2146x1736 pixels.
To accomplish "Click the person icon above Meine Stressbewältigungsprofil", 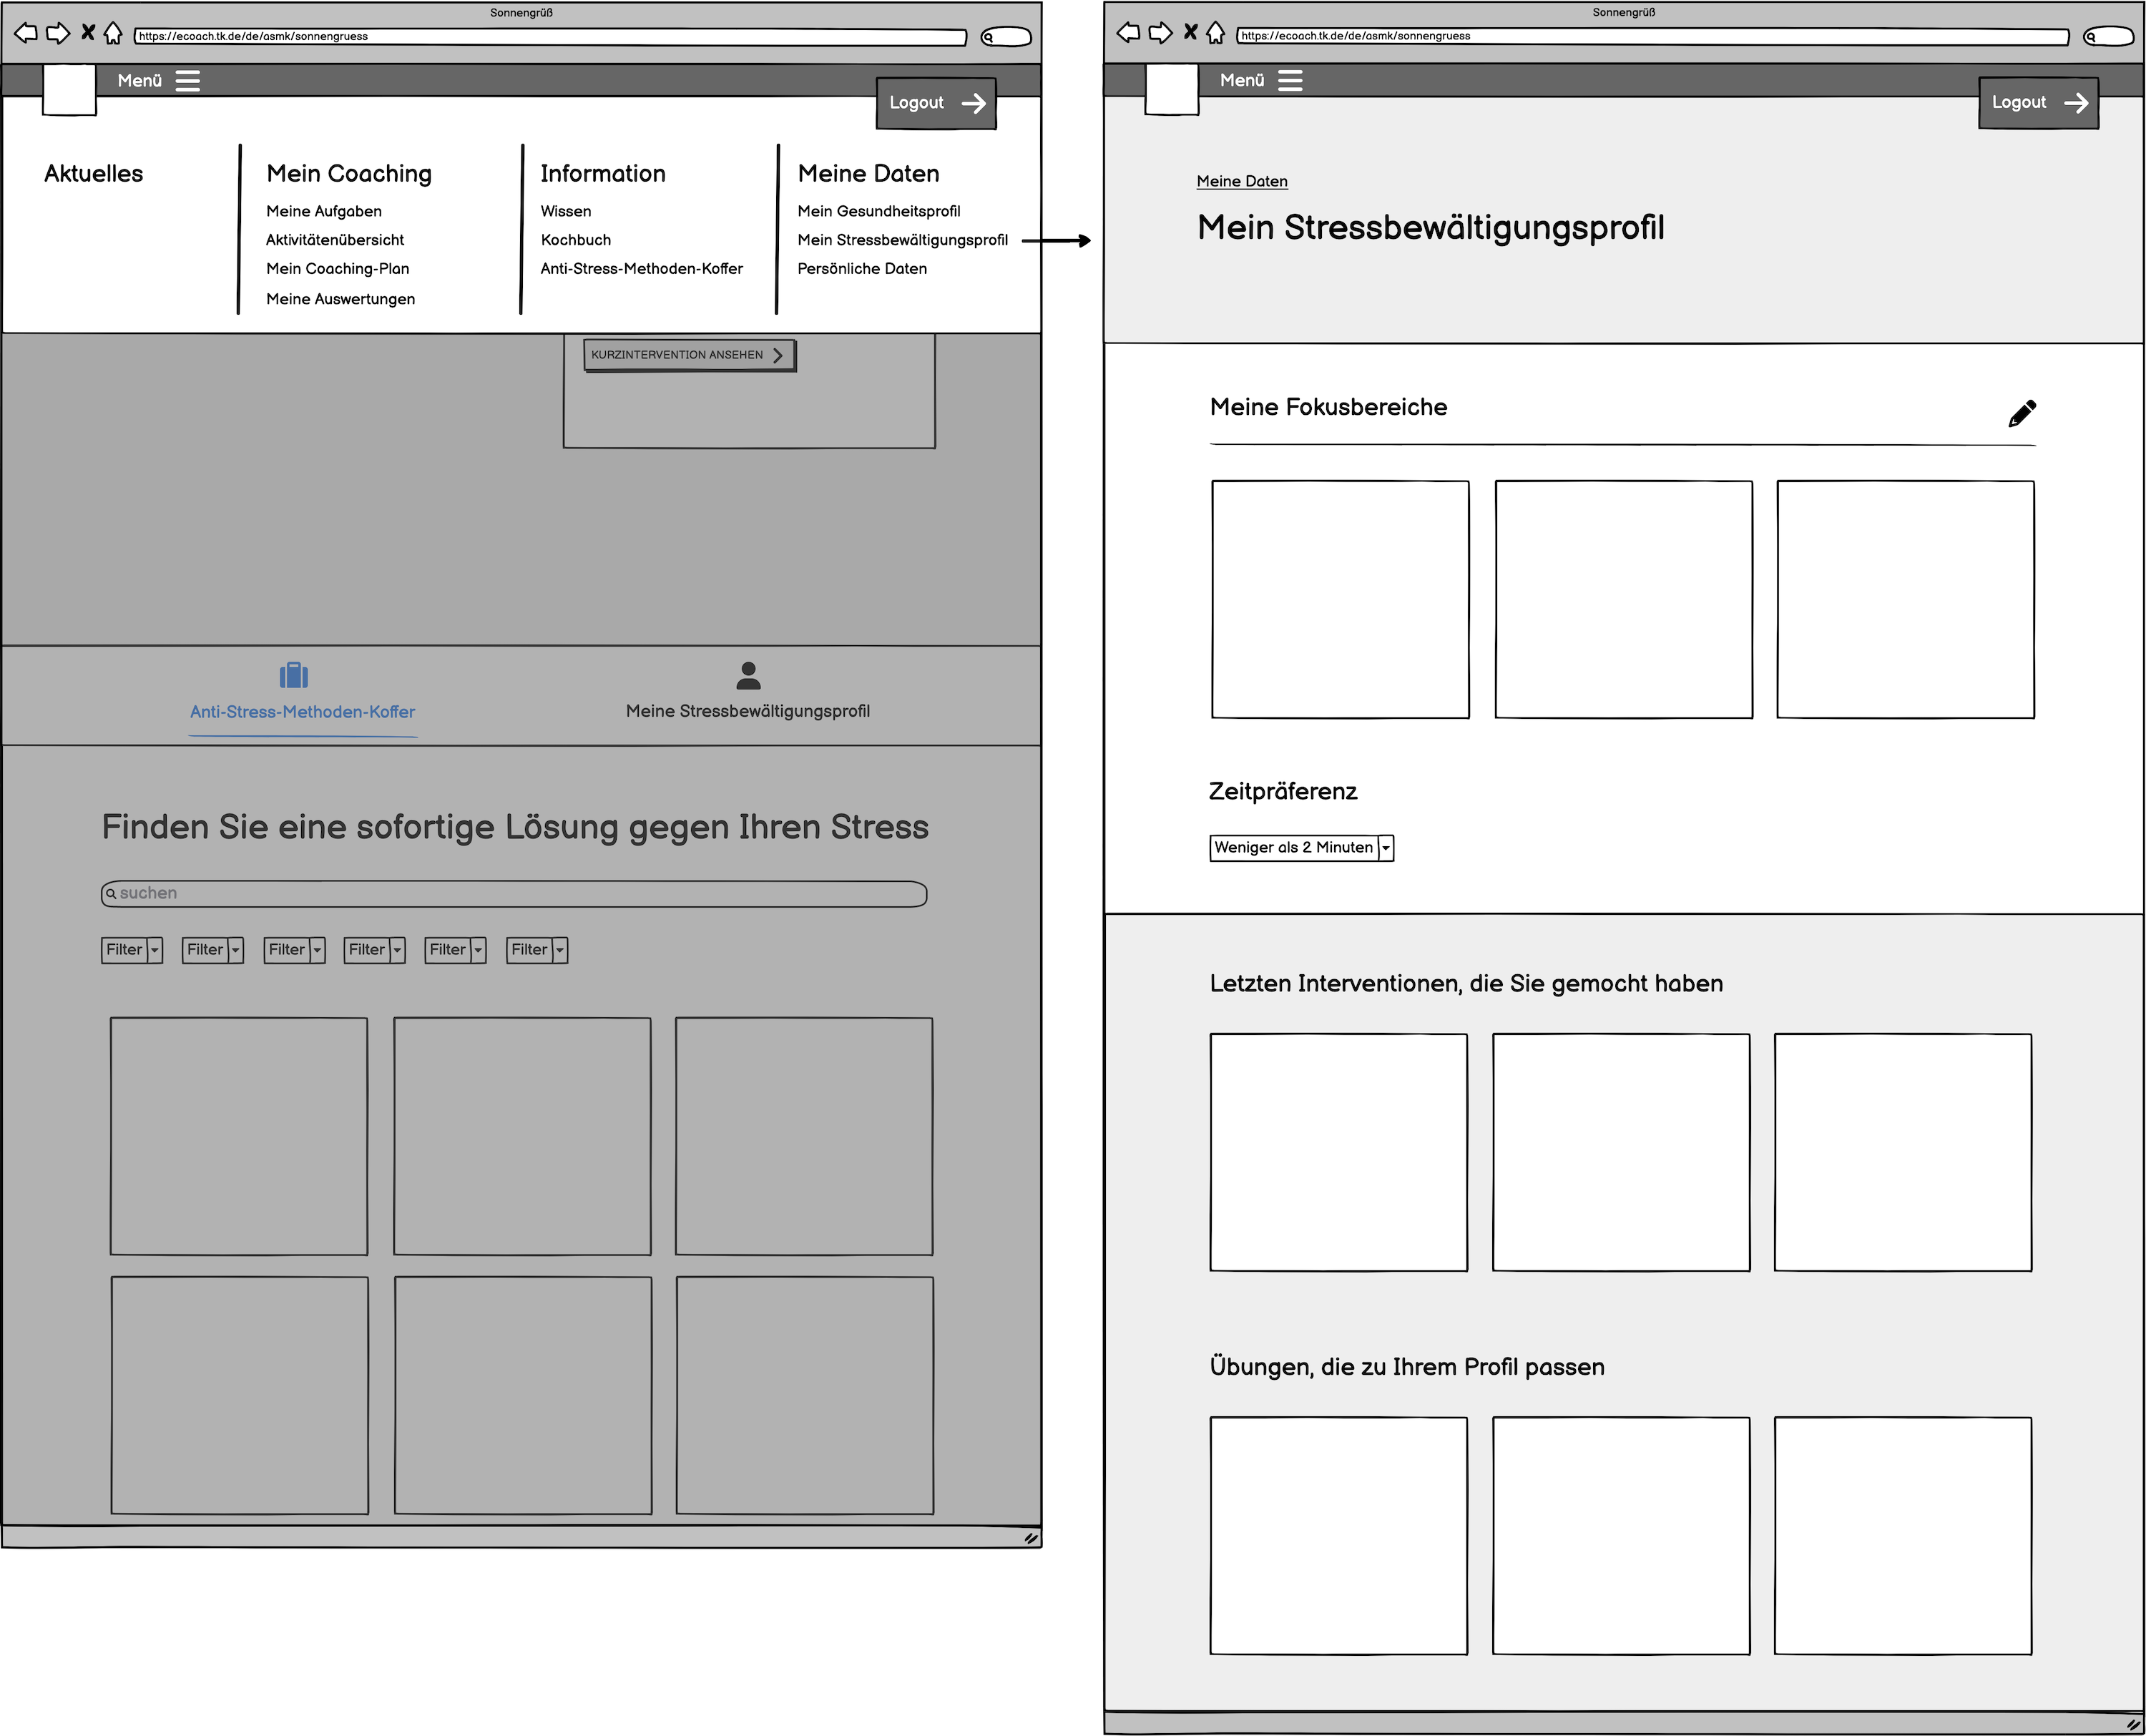I will [x=747, y=675].
